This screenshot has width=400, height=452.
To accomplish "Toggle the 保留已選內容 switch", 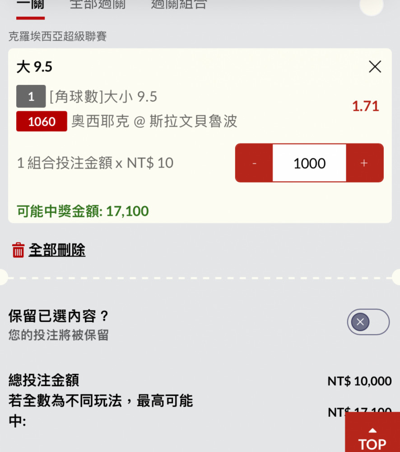I will [x=368, y=322].
